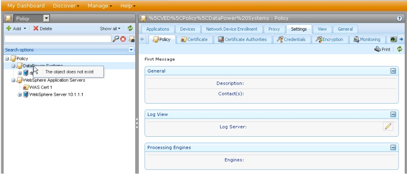
Task: Open the Certificate Authorities sub-tab
Action: (243, 39)
